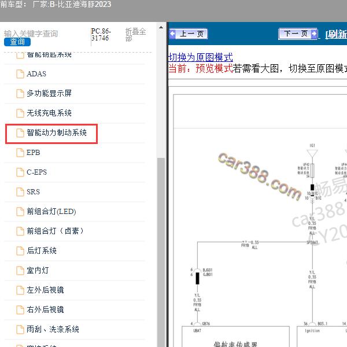This screenshot has height=347, width=347.
Task: Select 智能动力制动系统 in the list
Action: pyautogui.click(x=57, y=133)
